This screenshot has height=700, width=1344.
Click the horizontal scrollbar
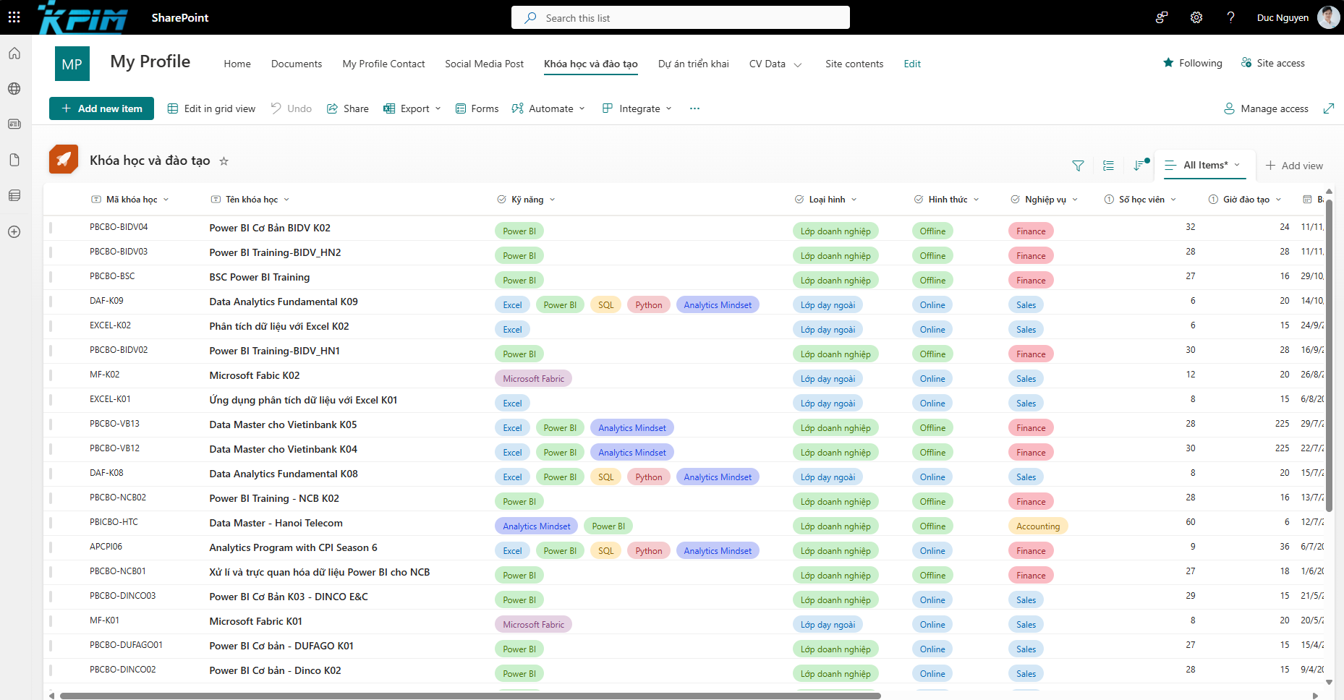470,696
